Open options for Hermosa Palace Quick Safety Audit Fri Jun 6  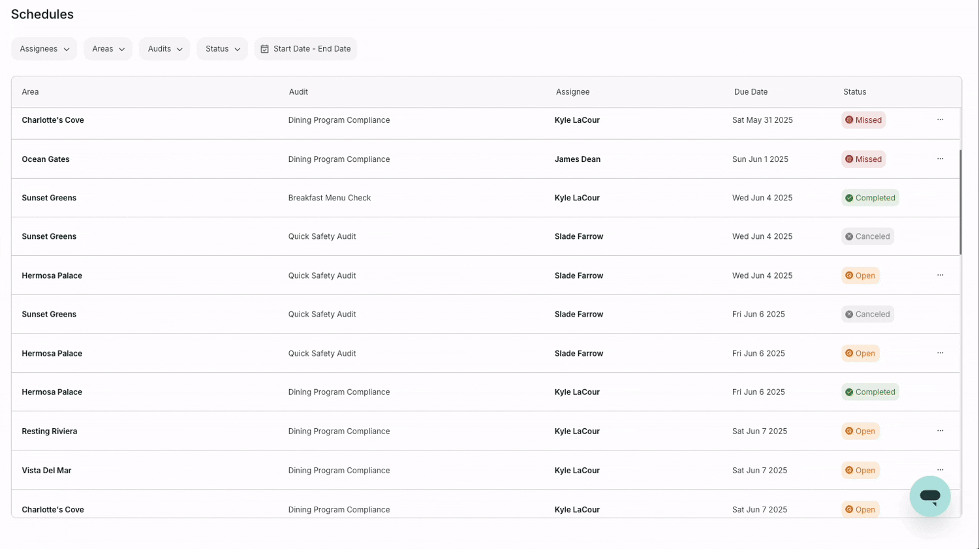(940, 353)
